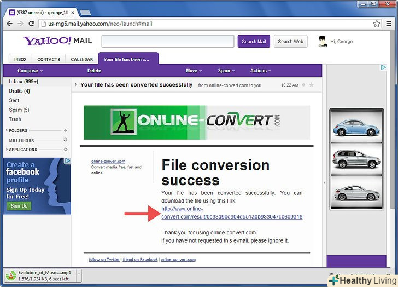Click the Yahoo! Mail logo
Image resolution: width=398 pixels, height=287 pixels.
coord(57,41)
